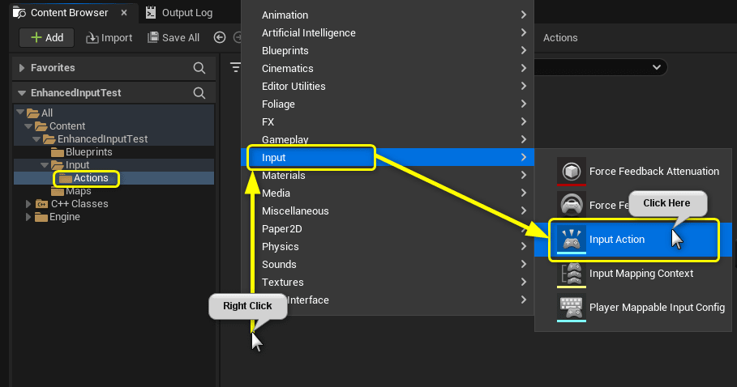Click the Blueprints folder icon

coord(58,152)
